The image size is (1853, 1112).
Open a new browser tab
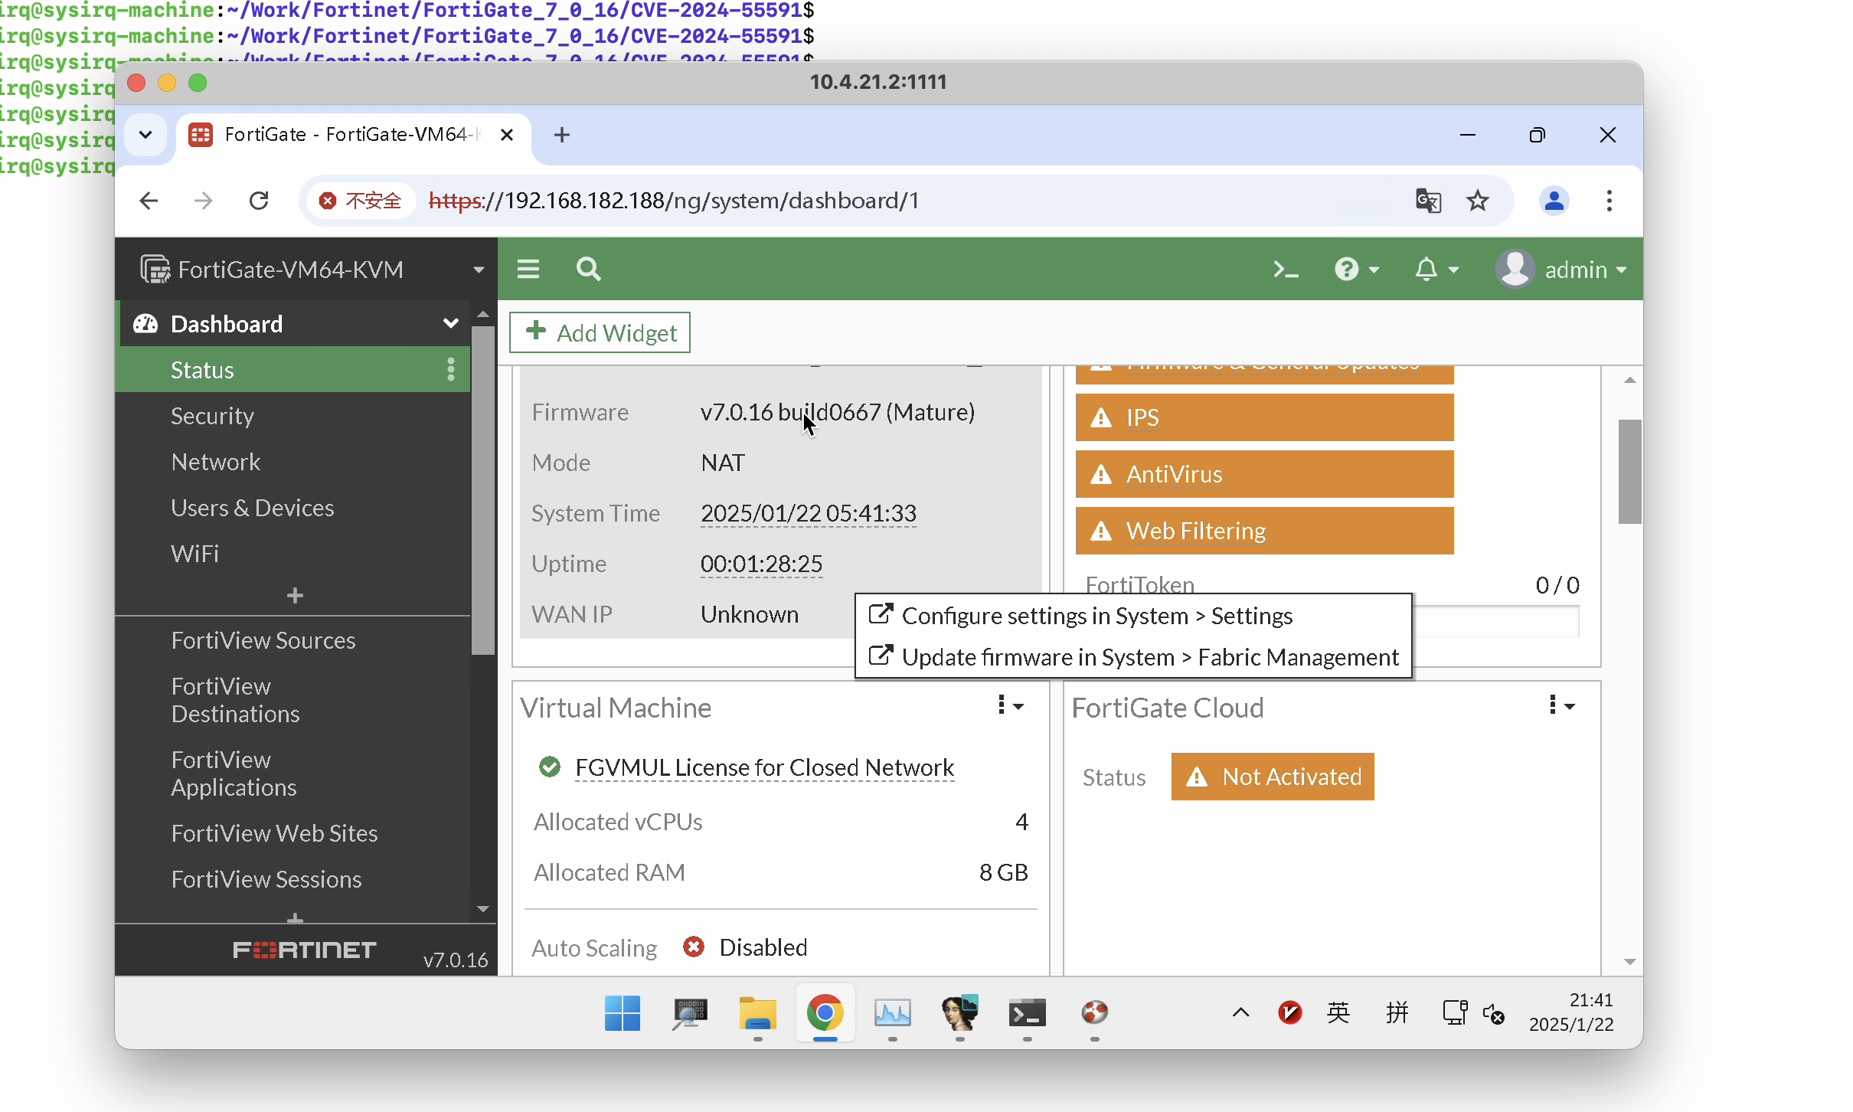562,135
